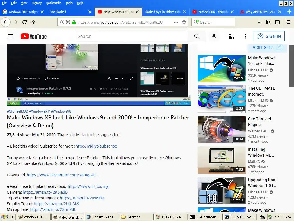Click the YouTube logo
Screen dimensions: 294x221
pos(34,36)
